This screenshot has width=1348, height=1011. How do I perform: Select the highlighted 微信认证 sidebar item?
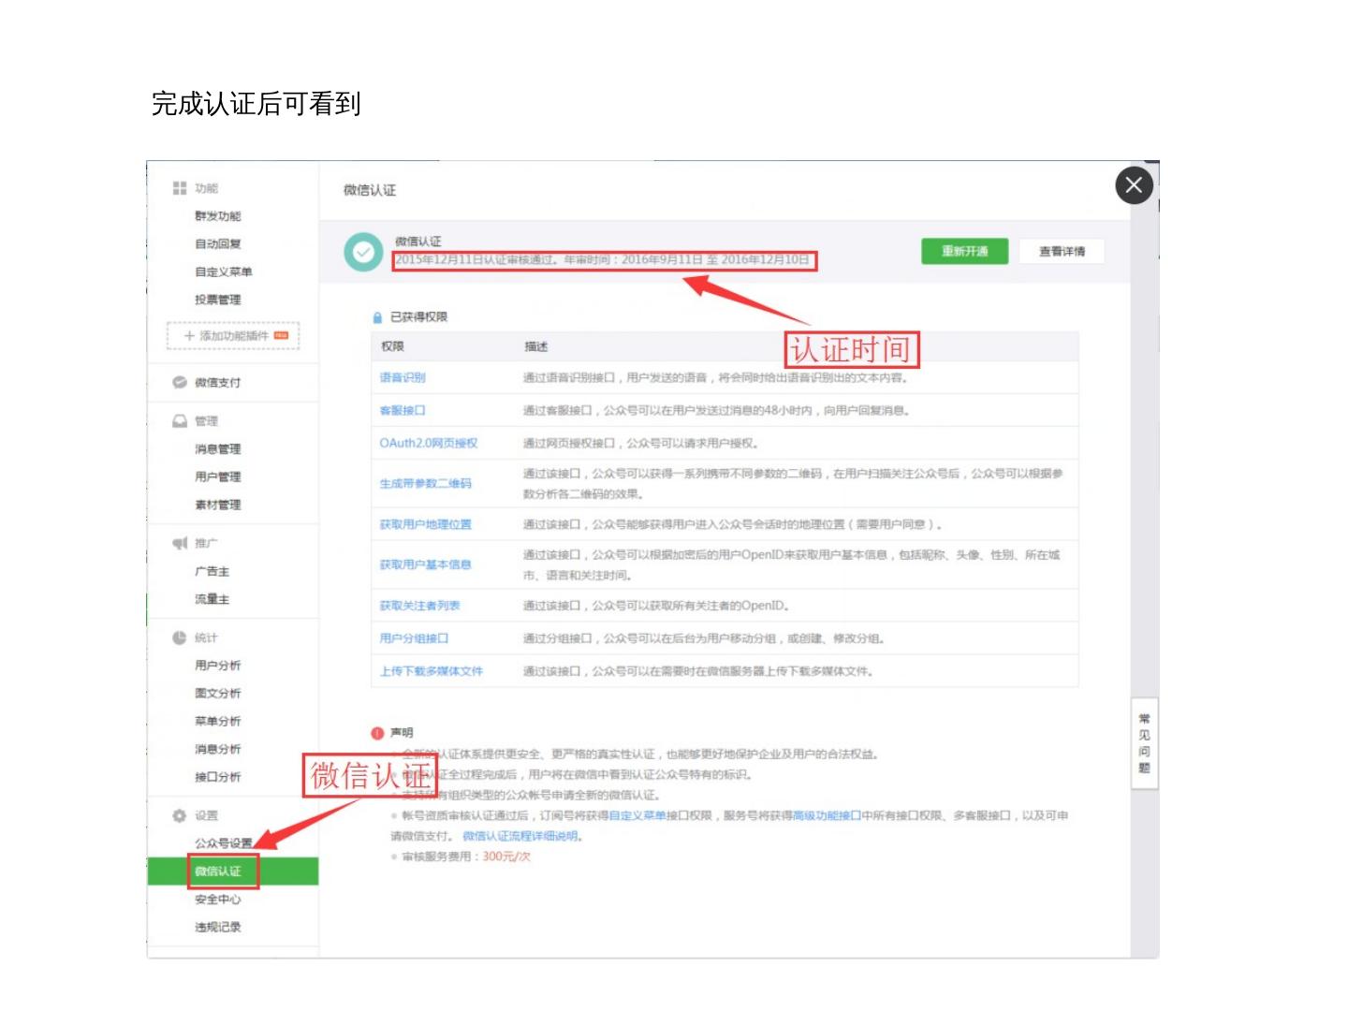tap(233, 872)
